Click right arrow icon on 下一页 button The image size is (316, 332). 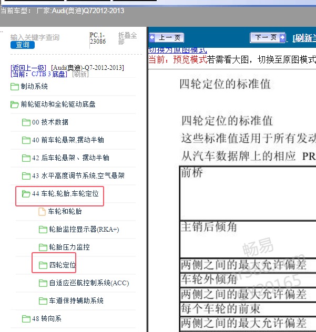pyautogui.click(x=282, y=37)
